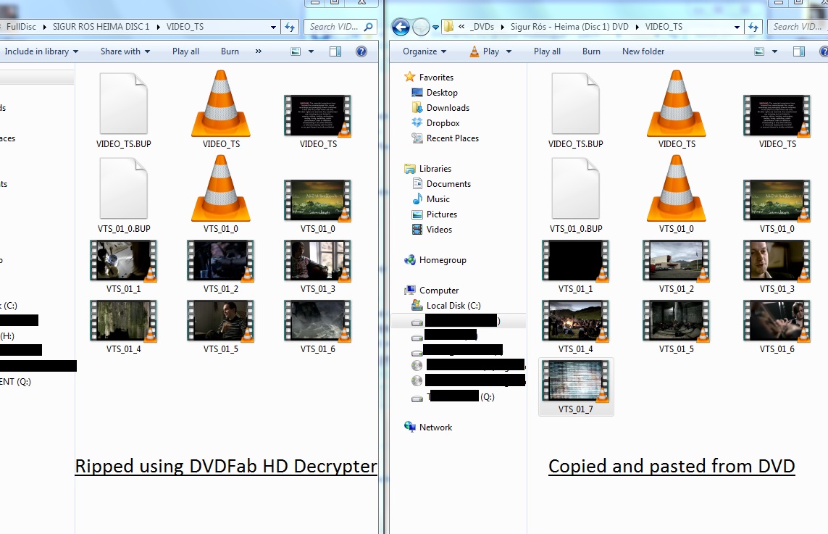Screen dimensions: 828x534
Task: Select VTS_01_0 video thumbnail in right window
Action: pos(777,207)
